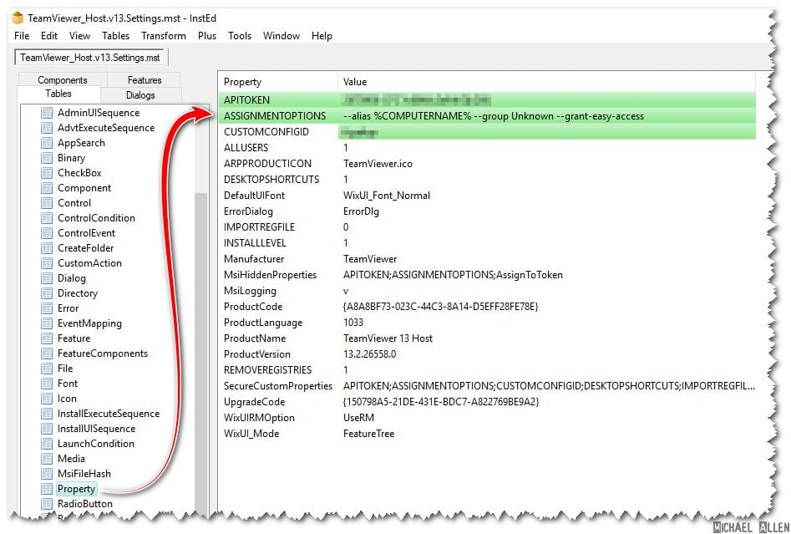The image size is (791, 534).
Task: Click the CheckBox table icon
Action: coord(47,173)
